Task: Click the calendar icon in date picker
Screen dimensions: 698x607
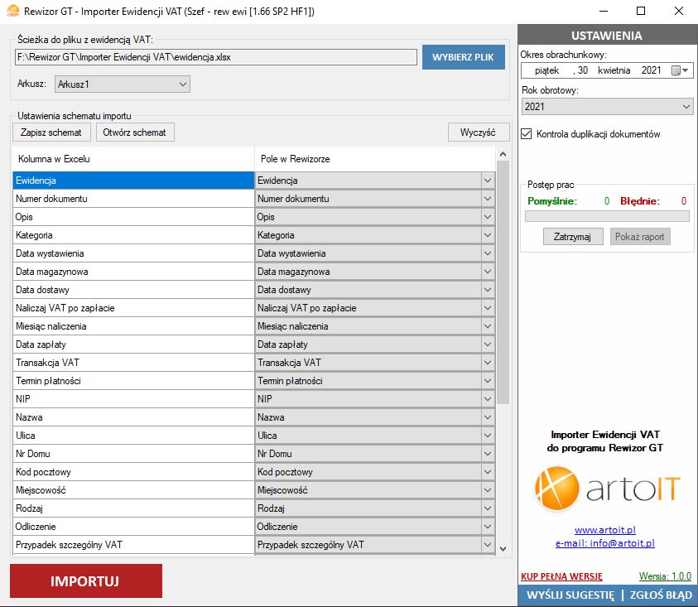Action: (x=676, y=71)
